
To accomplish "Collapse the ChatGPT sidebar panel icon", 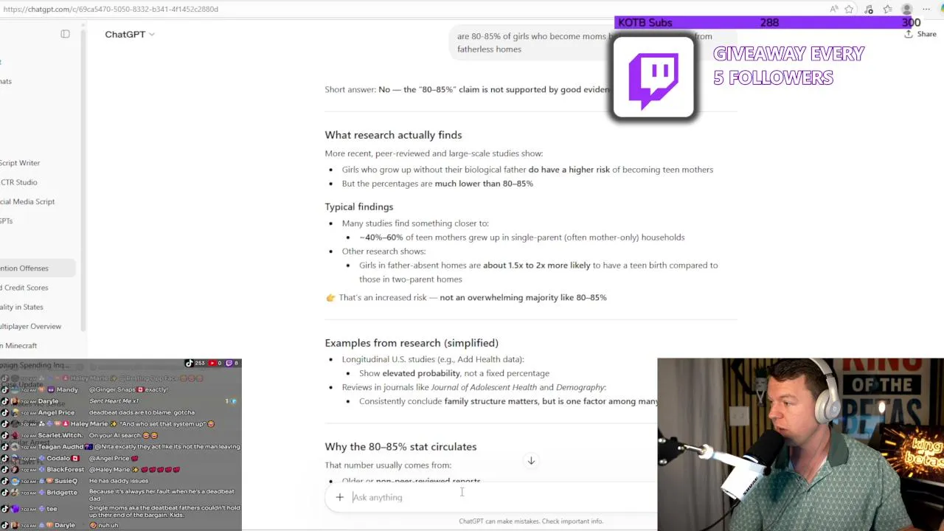I will coord(65,34).
